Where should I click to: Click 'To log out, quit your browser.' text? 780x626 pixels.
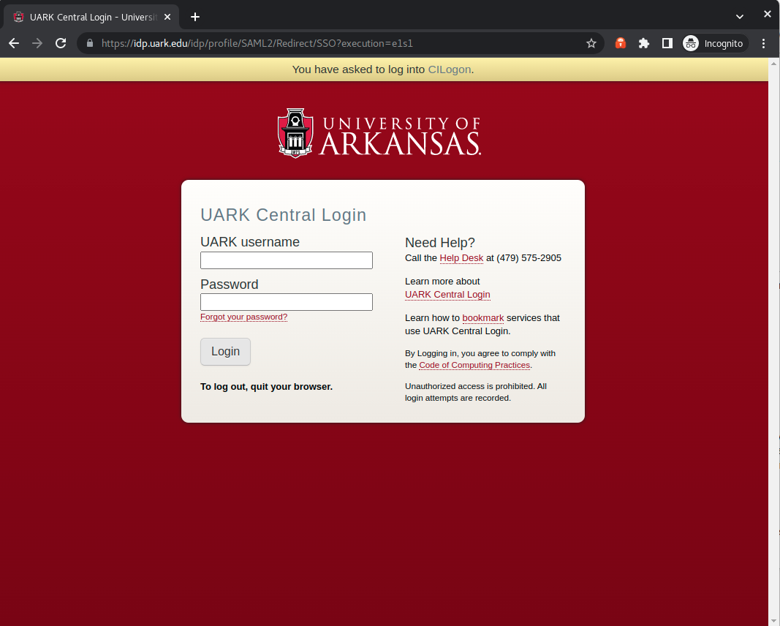[x=266, y=387]
